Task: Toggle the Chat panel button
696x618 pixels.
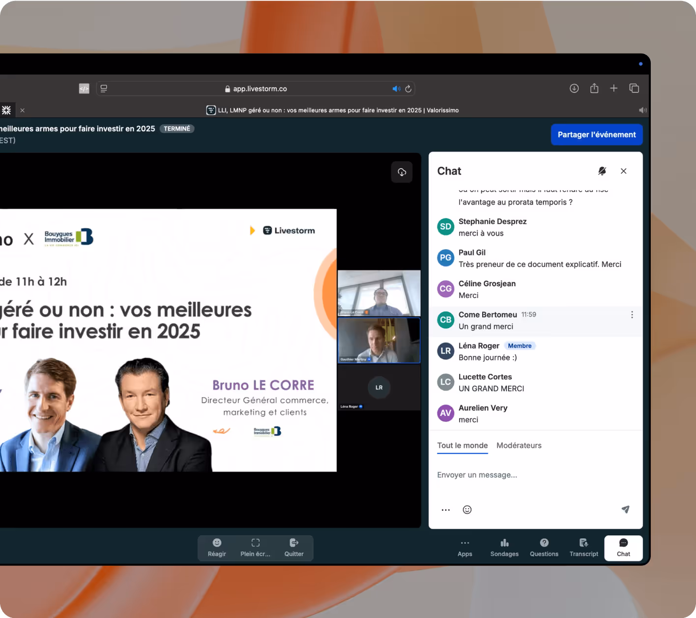Action: click(624, 548)
